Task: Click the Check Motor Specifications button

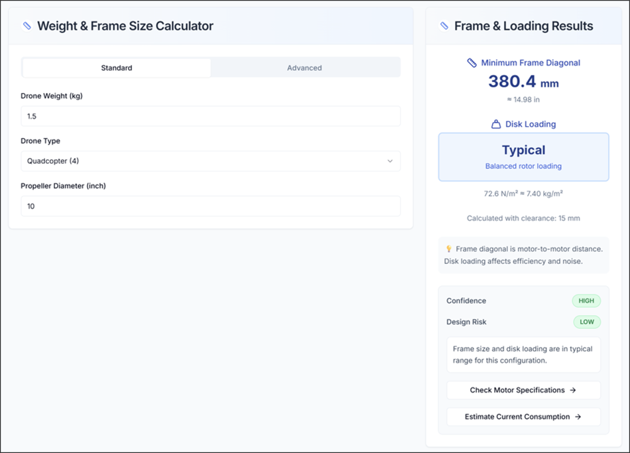Action: 523,390
